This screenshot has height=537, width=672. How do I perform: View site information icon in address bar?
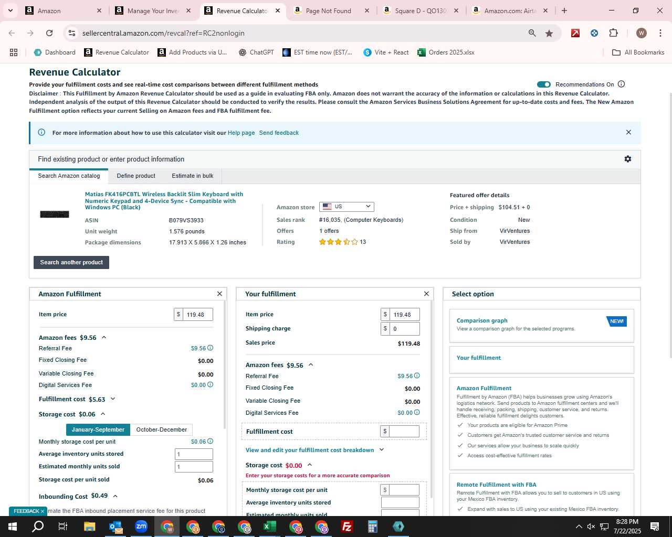[72, 33]
